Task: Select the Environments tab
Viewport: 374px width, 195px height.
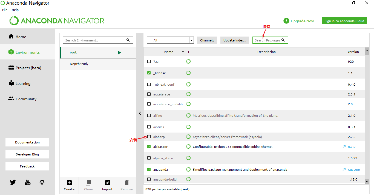Action: coord(27,52)
